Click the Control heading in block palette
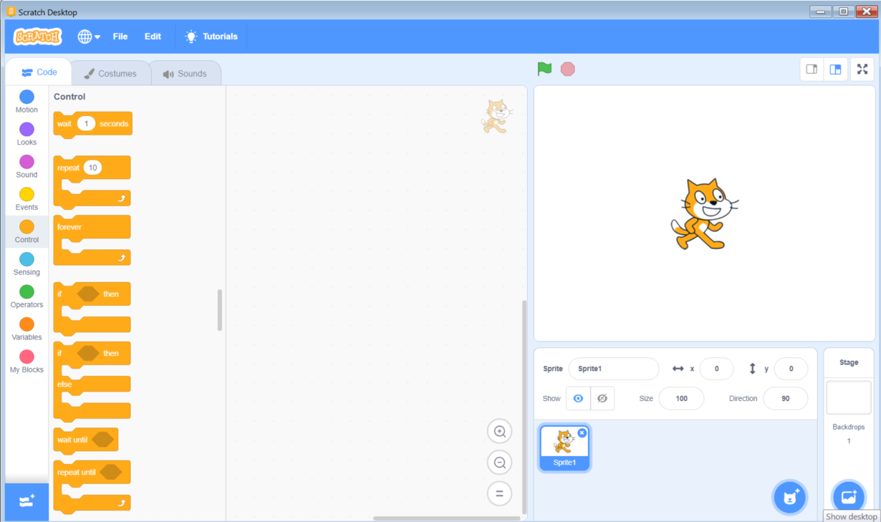Screen dimensions: 881x522 coord(69,97)
